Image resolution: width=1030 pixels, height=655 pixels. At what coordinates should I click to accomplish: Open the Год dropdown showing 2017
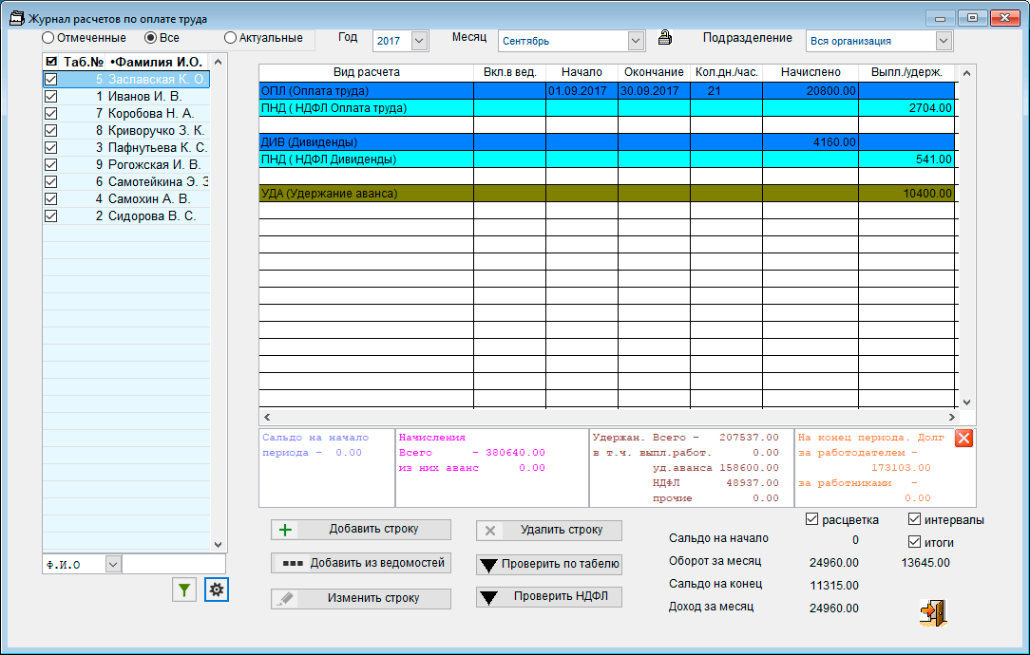[x=420, y=41]
